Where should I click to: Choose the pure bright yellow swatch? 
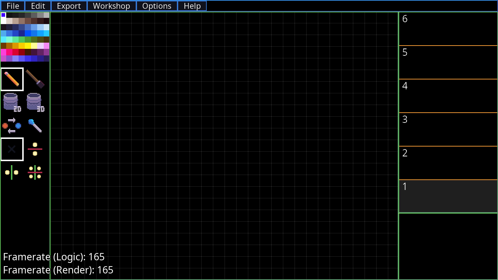click(28, 46)
